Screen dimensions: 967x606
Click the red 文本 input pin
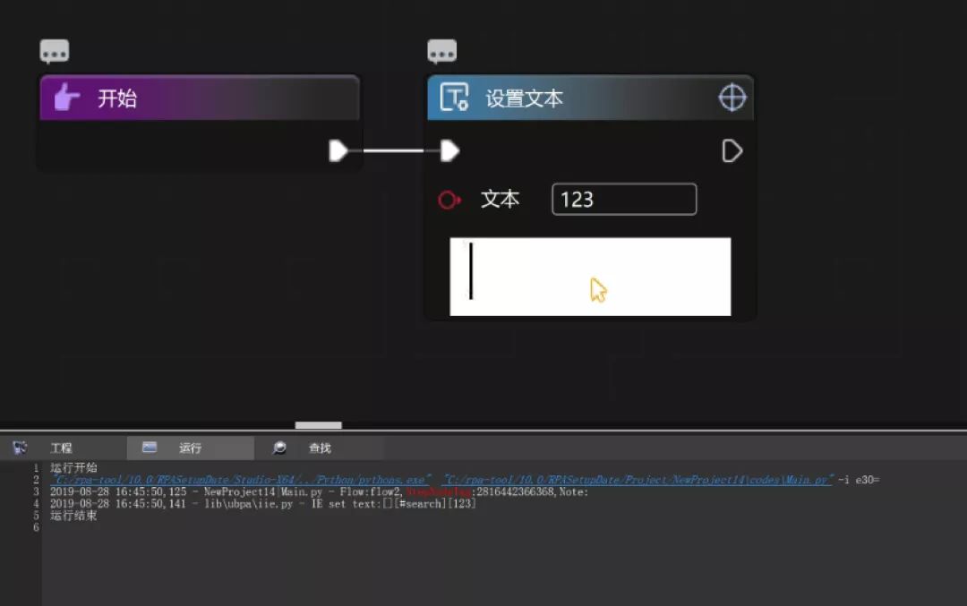(x=449, y=200)
